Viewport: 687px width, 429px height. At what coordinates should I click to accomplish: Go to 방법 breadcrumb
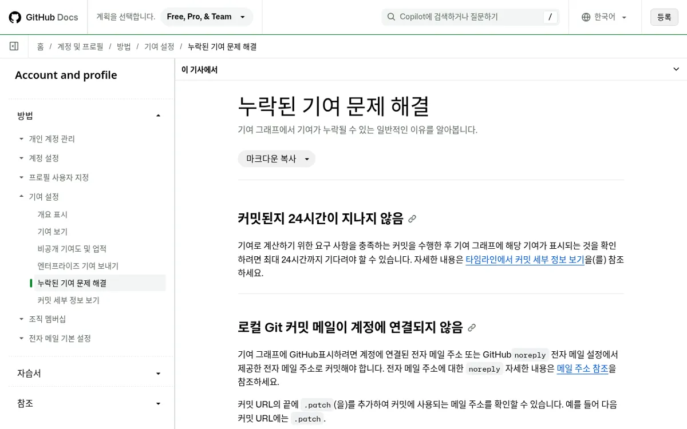tap(124, 47)
